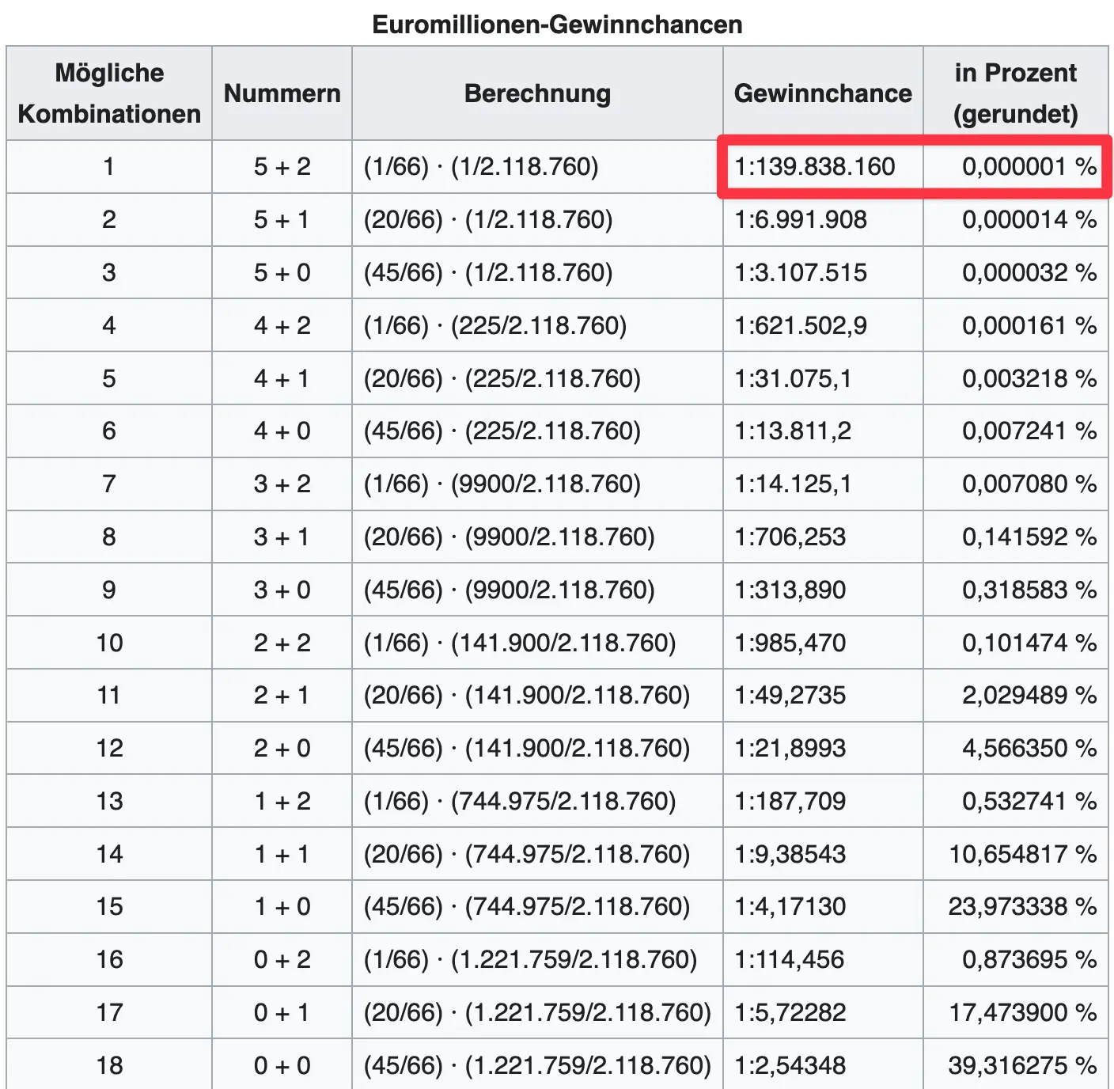Select the 'Nummern' column header

(282, 93)
